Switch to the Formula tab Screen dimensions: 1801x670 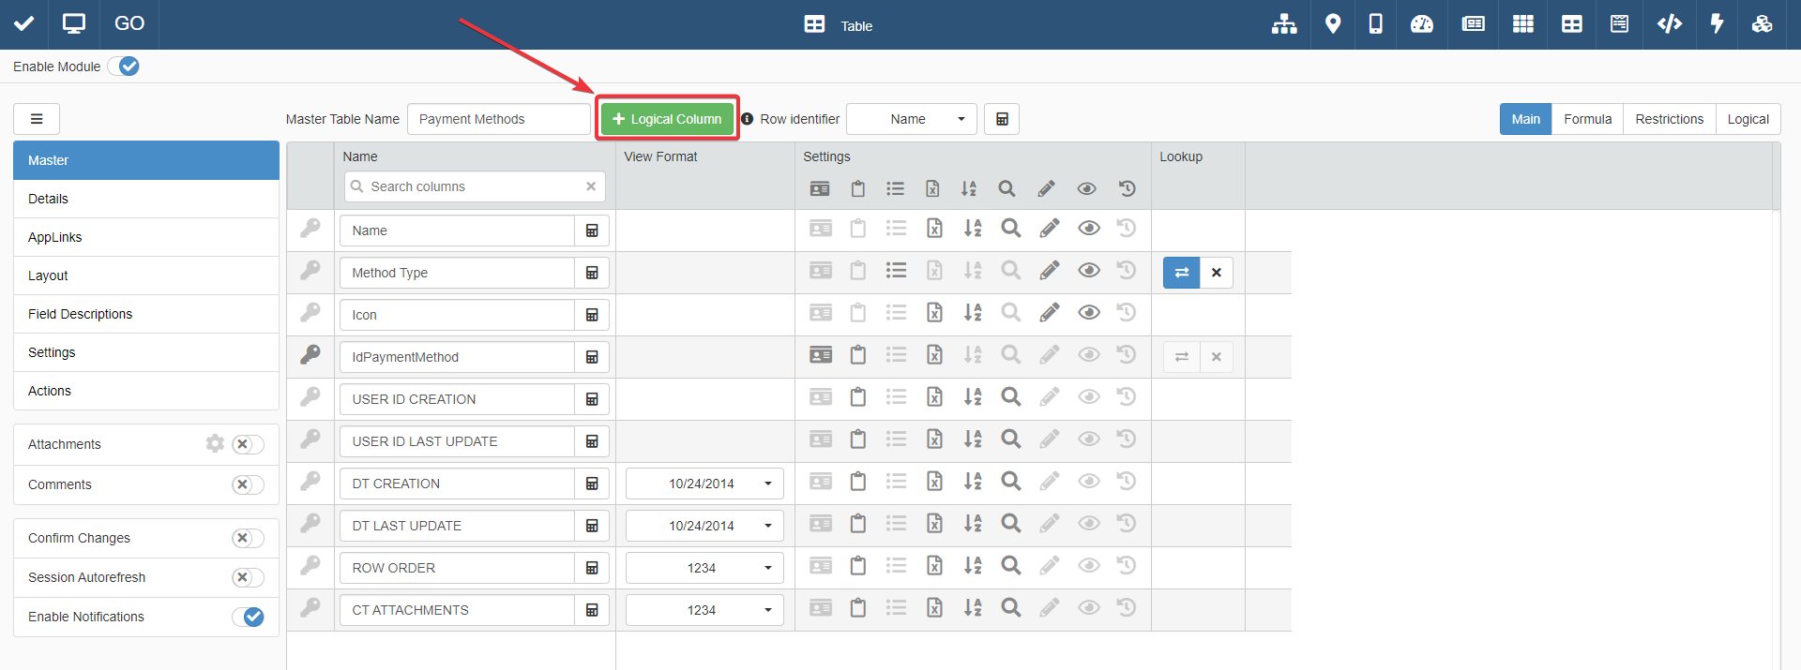(x=1587, y=119)
